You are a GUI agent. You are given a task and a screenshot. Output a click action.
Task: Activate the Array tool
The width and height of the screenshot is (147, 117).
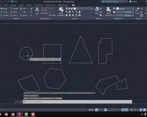[23, 15]
